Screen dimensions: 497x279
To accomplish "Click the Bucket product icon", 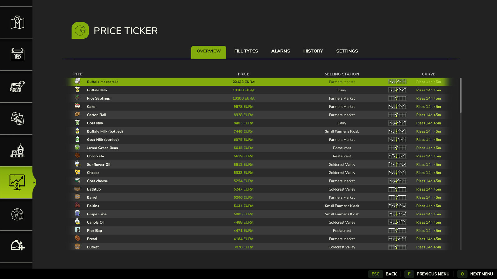I will 77,246.
